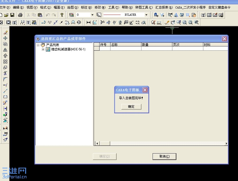The height and width of the screenshot is (181, 238).
Task: Click the 数量 column header
Action: point(157,45)
